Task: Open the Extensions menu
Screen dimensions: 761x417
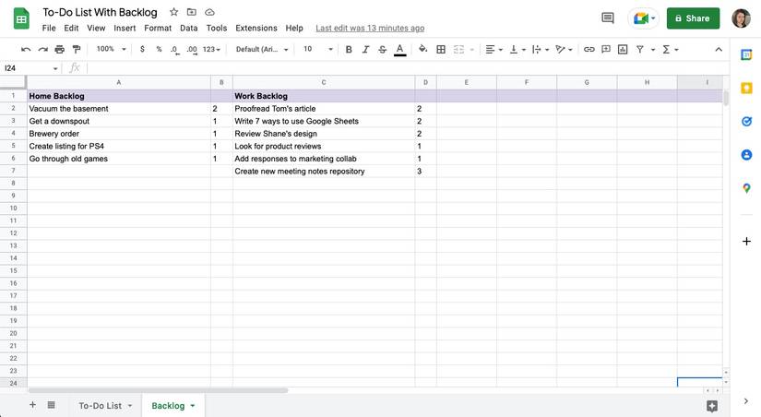Action: pyautogui.click(x=256, y=29)
